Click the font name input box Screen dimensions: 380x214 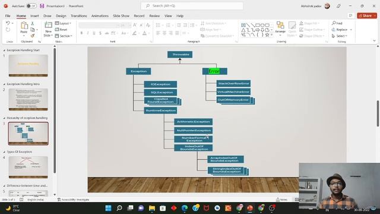point(99,25)
